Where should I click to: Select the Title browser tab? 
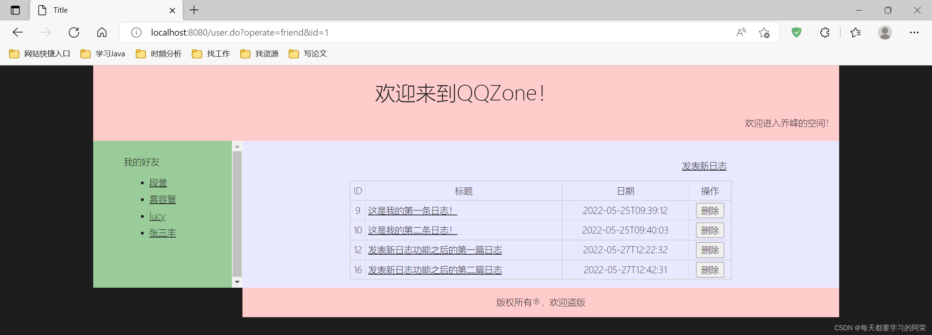[x=106, y=10]
